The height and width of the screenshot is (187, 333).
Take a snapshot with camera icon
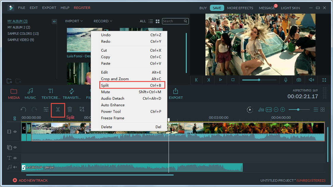pos(299,80)
